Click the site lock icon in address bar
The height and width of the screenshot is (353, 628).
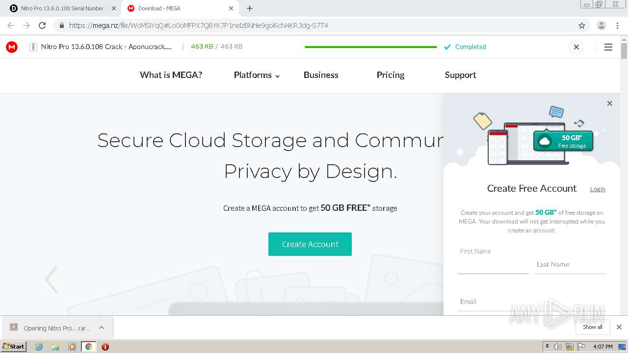61,25
